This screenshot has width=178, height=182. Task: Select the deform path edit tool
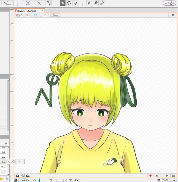coord(96,3)
